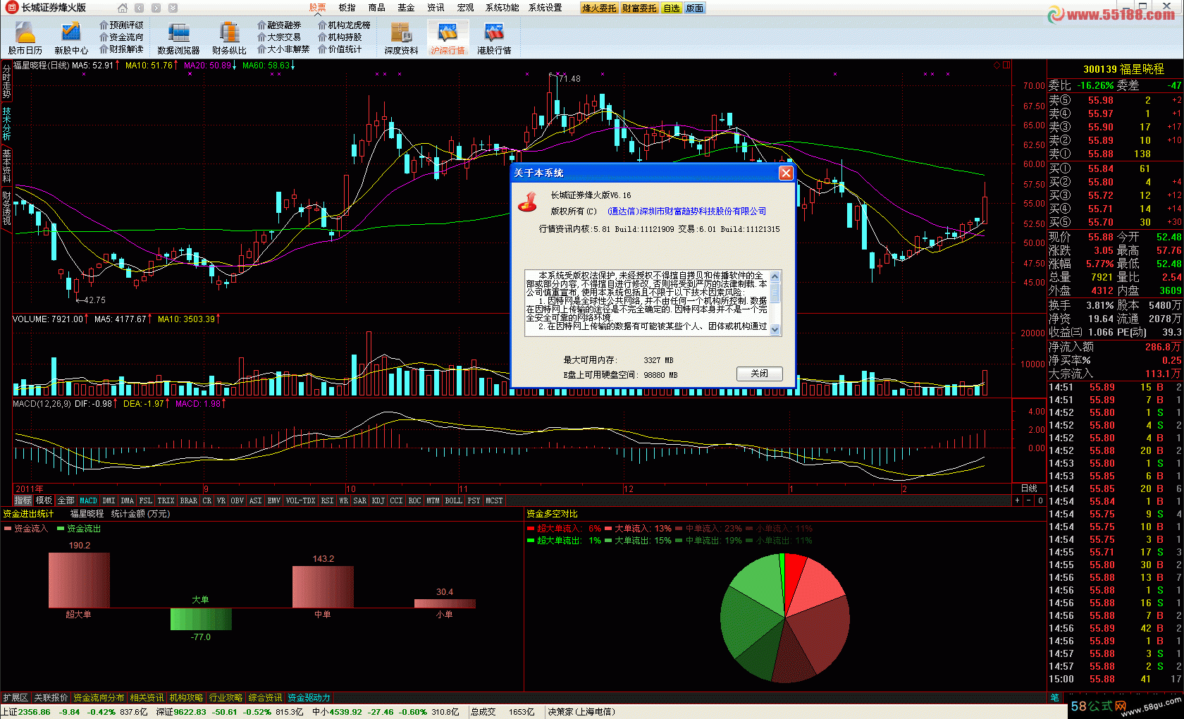Click 关闭 button in about dialog
This screenshot has height=719, width=1184.
759,374
